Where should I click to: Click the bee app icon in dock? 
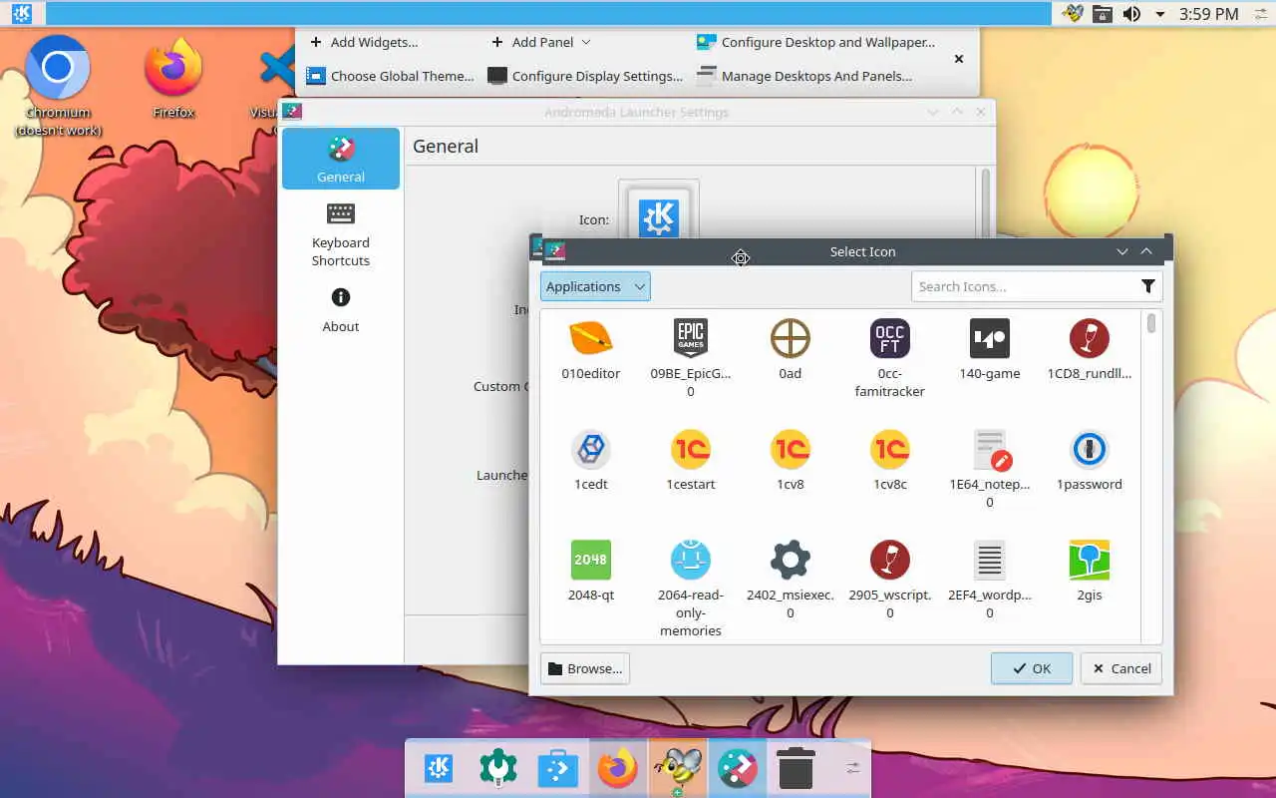coord(678,770)
